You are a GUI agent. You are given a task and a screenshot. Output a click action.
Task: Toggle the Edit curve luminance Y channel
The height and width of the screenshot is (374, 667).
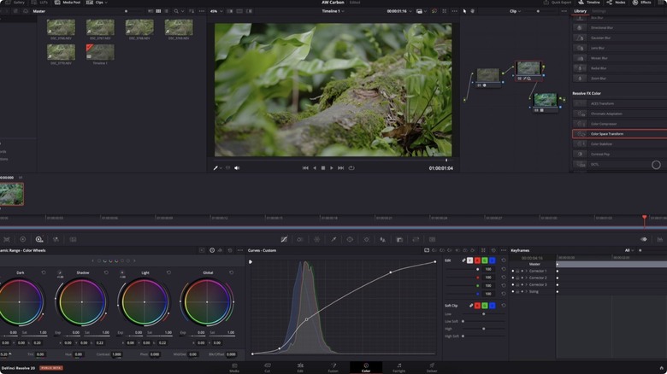(469, 260)
